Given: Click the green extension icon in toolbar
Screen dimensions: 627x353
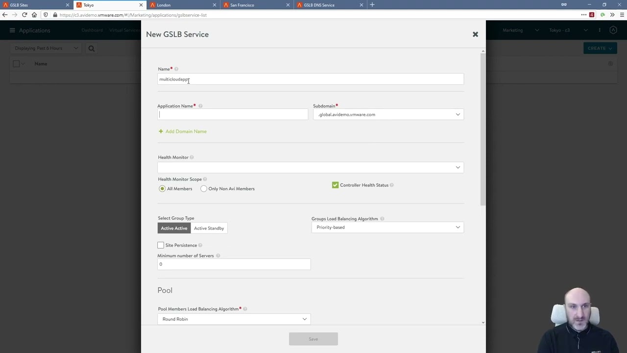Looking at the screenshot, I should pyautogui.click(x=603, y=15).
